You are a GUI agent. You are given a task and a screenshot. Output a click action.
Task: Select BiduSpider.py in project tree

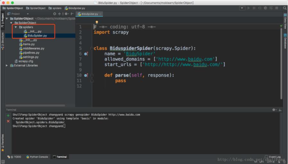pos(35,36)
